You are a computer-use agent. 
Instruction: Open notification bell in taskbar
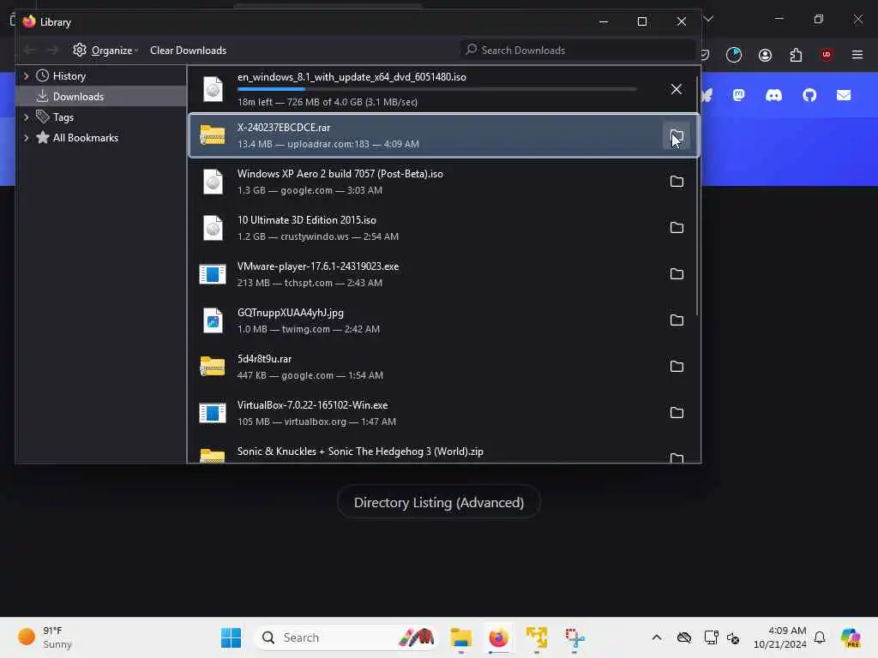pos(820,637)
